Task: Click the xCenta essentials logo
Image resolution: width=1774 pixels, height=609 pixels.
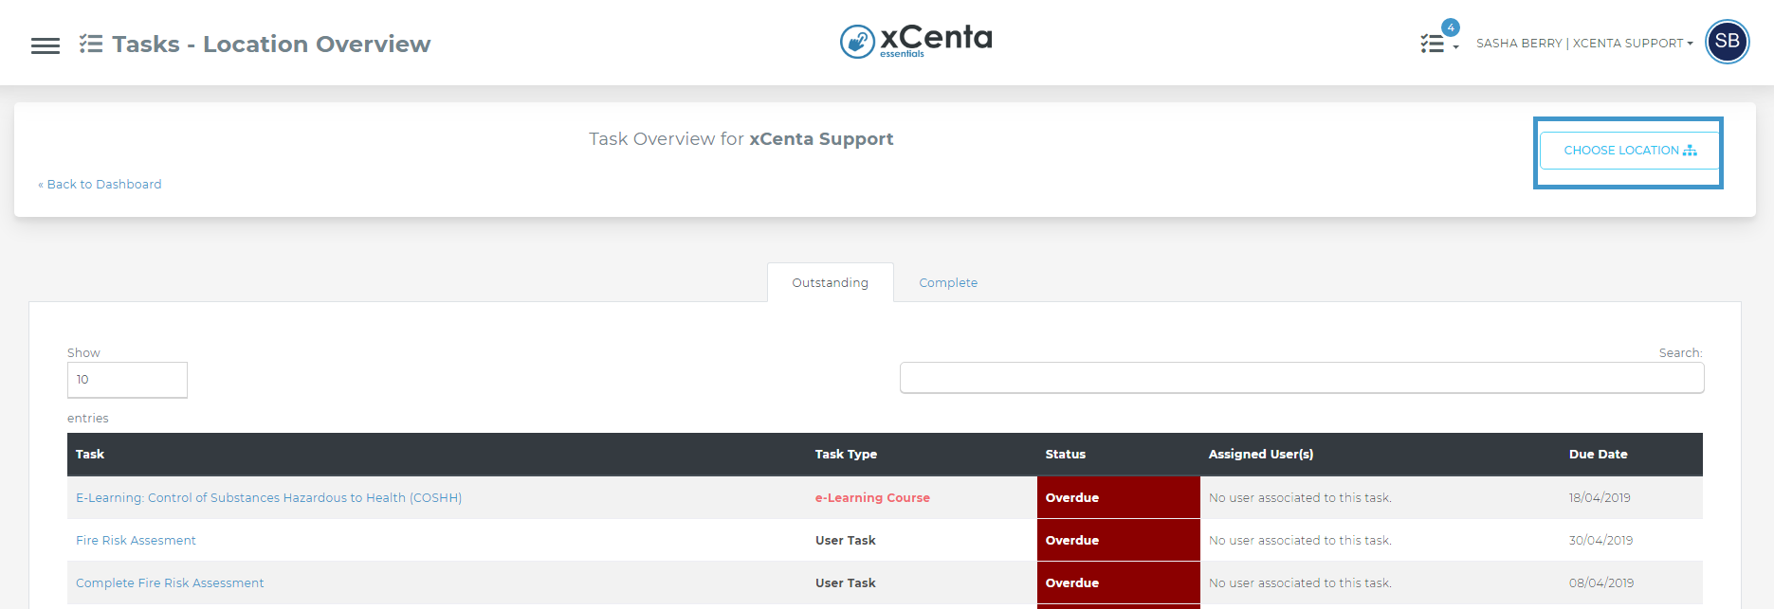Action: coord(916,41)
